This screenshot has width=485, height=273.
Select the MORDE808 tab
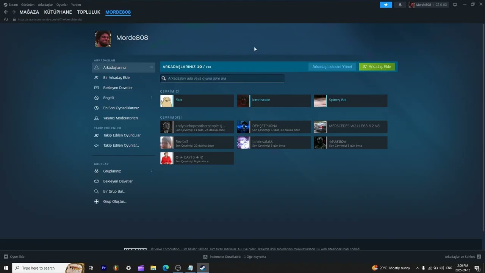click(118, 12)
